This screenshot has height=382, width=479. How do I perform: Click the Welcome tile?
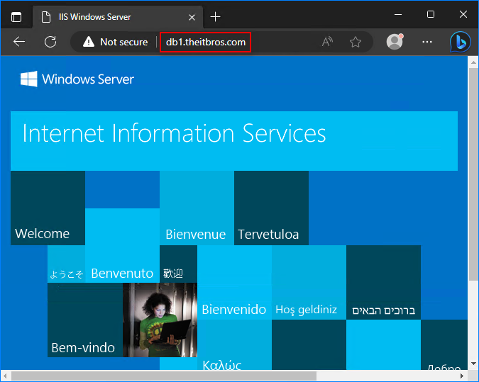(48, 208)
